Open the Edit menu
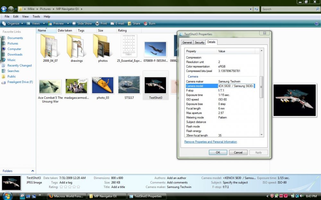The width and height of the screenshot is (321, 200). [x=16, y=17]
